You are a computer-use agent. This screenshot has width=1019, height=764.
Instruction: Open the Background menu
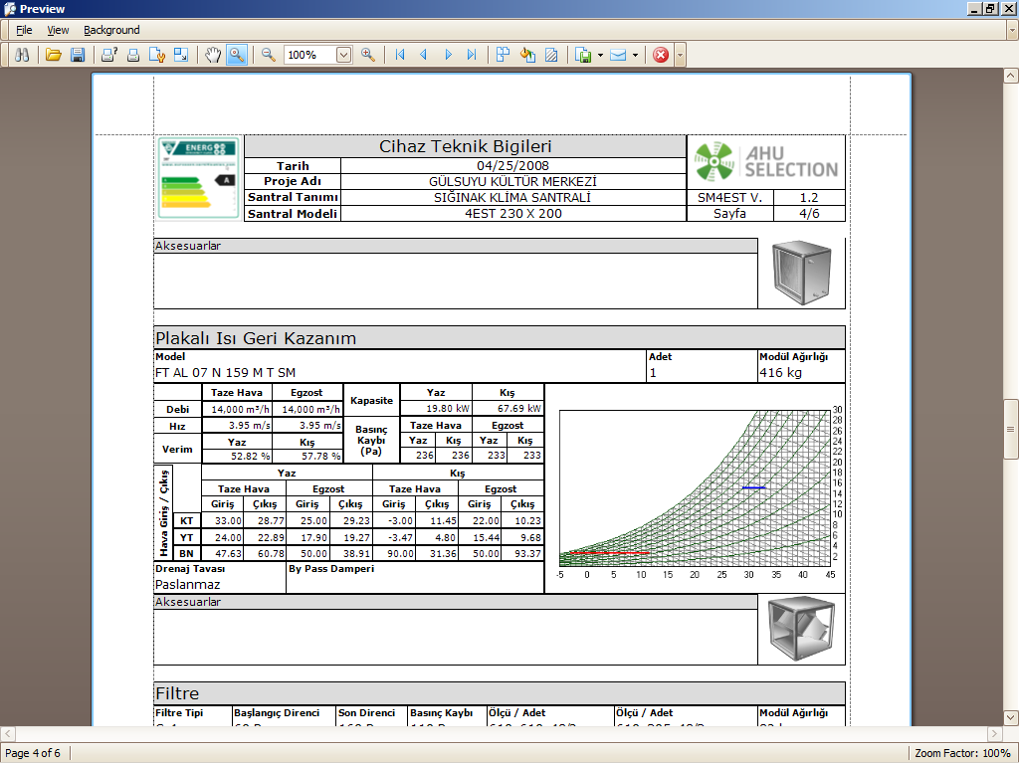coord(111,30)
